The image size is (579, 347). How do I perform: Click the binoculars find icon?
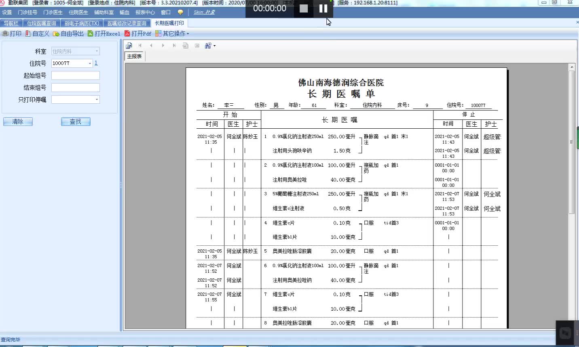point(208,46)
